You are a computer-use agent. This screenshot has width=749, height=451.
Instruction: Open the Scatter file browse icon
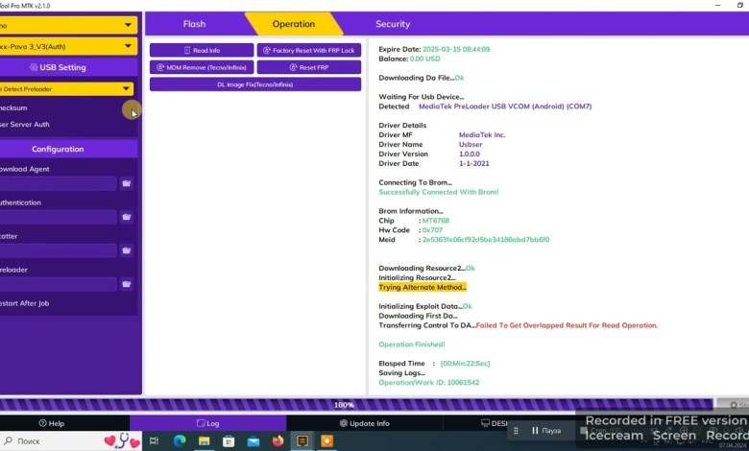(x=126, y=250)
